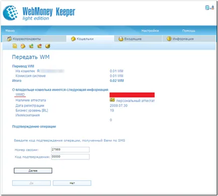Click the download arrow icon at top right

212,8
